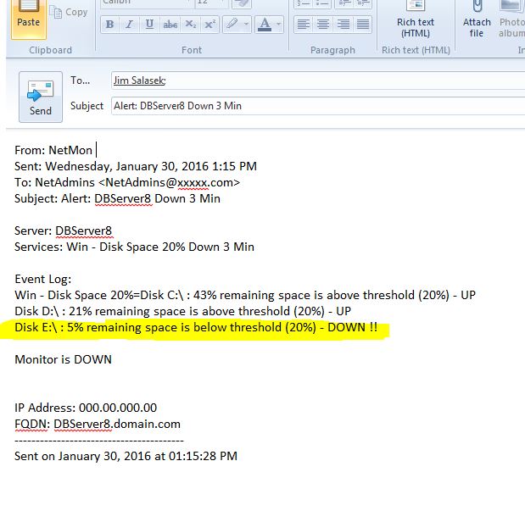Click the font color A swatch

[x=264, y=25]
